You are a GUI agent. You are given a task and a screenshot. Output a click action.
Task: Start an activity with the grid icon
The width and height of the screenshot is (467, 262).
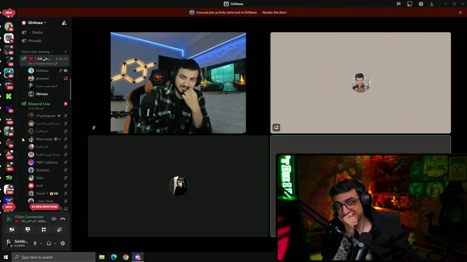[x=44, y=229]
